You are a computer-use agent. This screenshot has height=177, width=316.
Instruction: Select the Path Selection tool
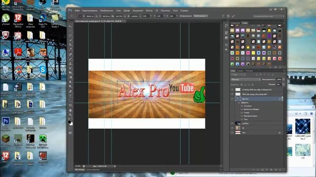pos(70,100)
